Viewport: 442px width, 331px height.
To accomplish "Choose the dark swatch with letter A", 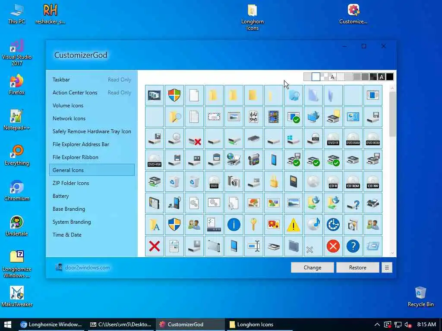I will [382, 77].
